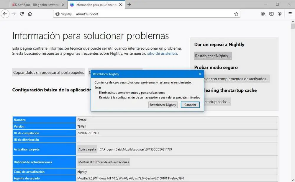
Task: Click the Canal de actualización header cell
Action: pyautogui.click(x=44, y=172)
